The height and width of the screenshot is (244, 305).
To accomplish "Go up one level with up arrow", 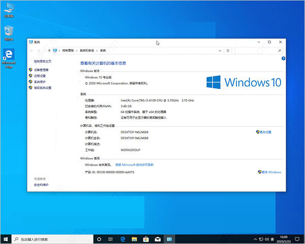I will tap(49, 51).
